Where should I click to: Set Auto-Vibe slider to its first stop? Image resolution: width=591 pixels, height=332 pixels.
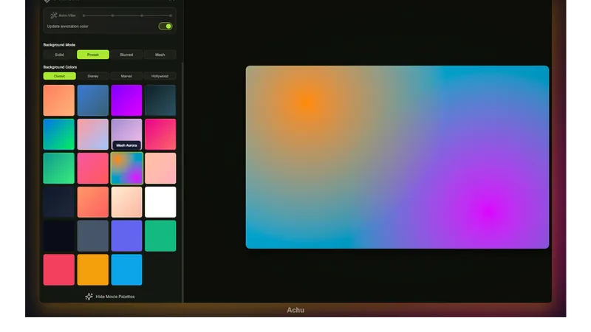click(83, 15)
